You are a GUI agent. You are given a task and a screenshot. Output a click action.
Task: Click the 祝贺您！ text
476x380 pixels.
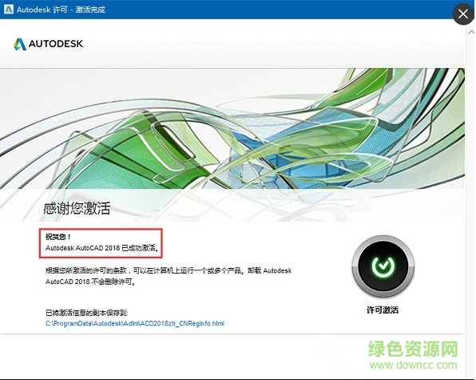[58, 237]
